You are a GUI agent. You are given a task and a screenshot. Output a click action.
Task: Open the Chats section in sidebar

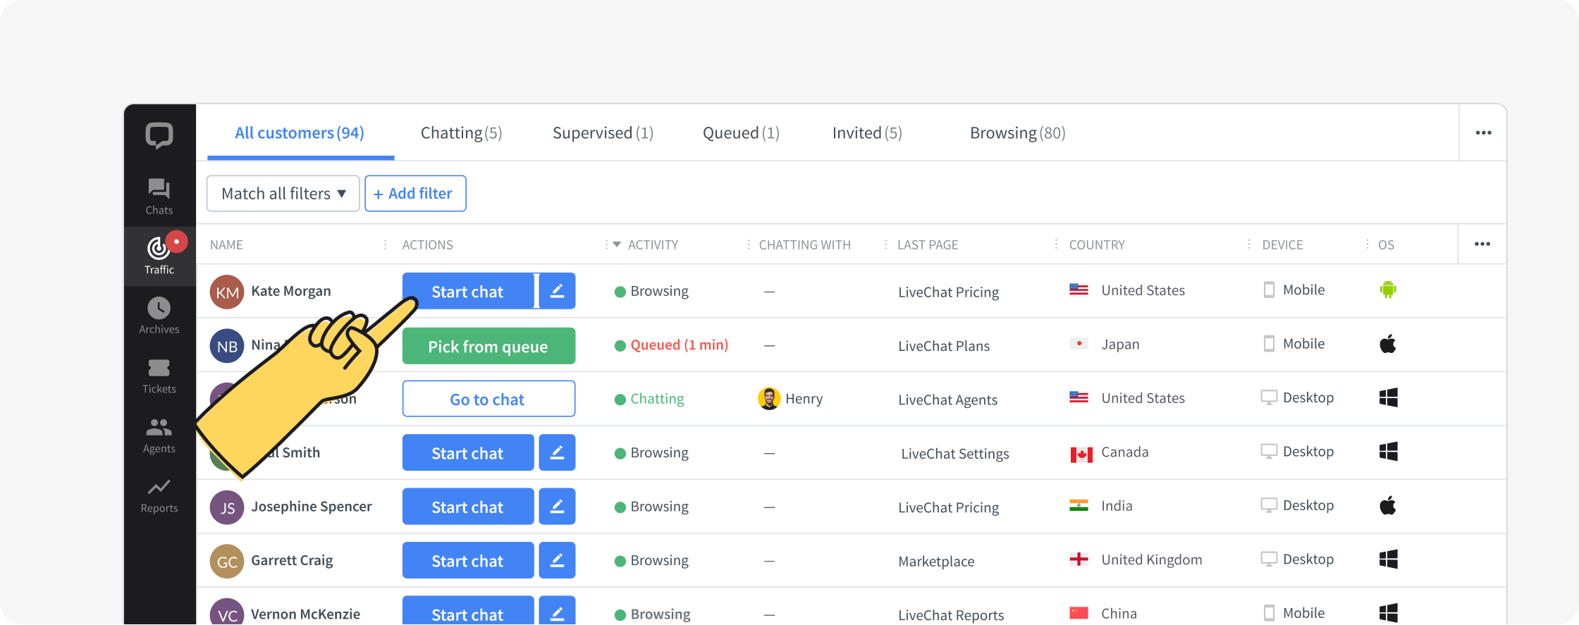pyautogui.click(x=159, y=196)
